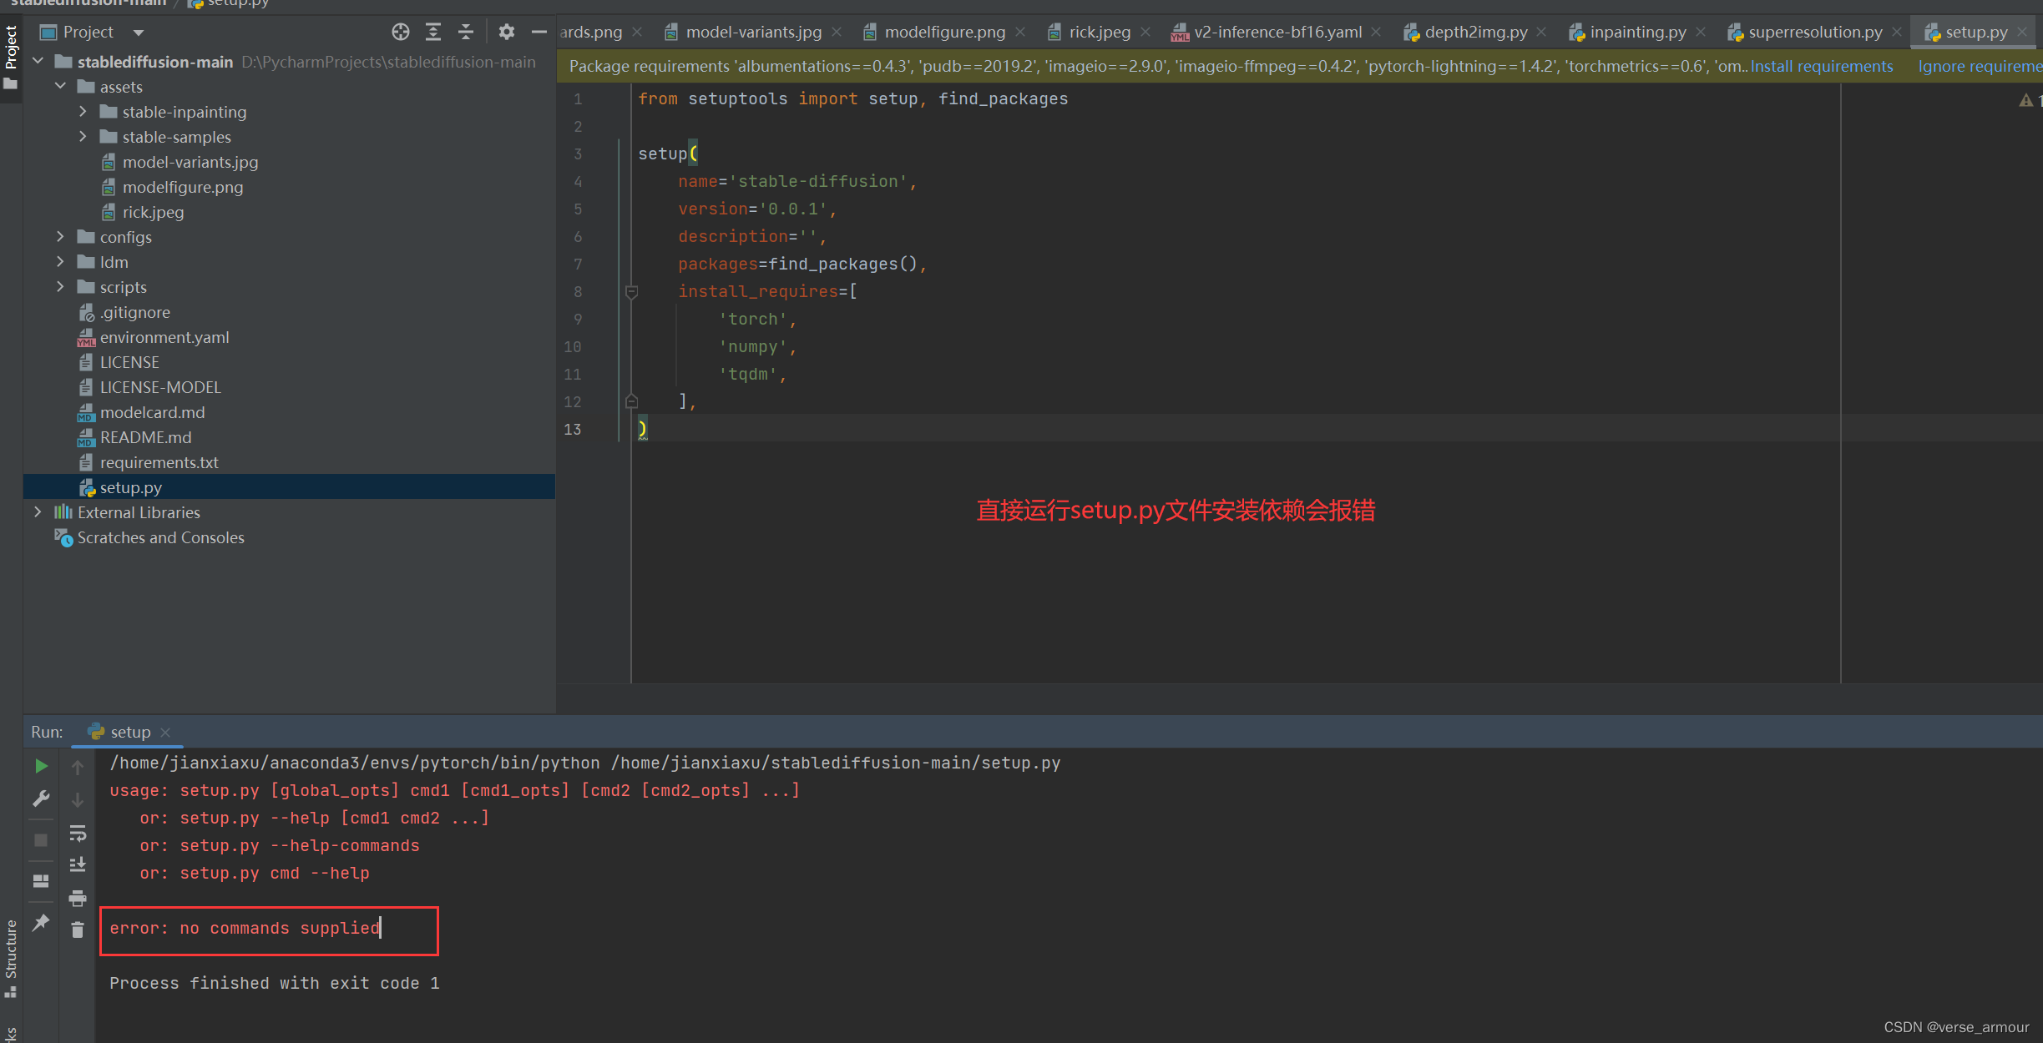2043x1043 pixels.
Task: Clear console output using trash icon
Action: pos(78,929)
